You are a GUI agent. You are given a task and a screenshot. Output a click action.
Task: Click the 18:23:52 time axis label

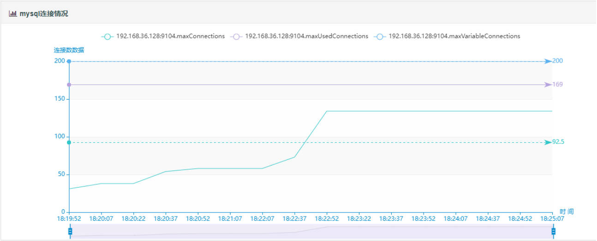[x=424, y=219]
